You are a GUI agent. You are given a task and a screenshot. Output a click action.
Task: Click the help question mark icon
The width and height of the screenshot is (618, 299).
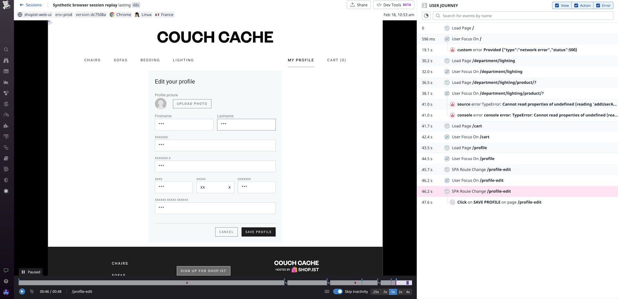(6, 281)
